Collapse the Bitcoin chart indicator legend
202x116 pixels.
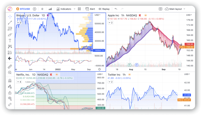click(x=19, y=23)
